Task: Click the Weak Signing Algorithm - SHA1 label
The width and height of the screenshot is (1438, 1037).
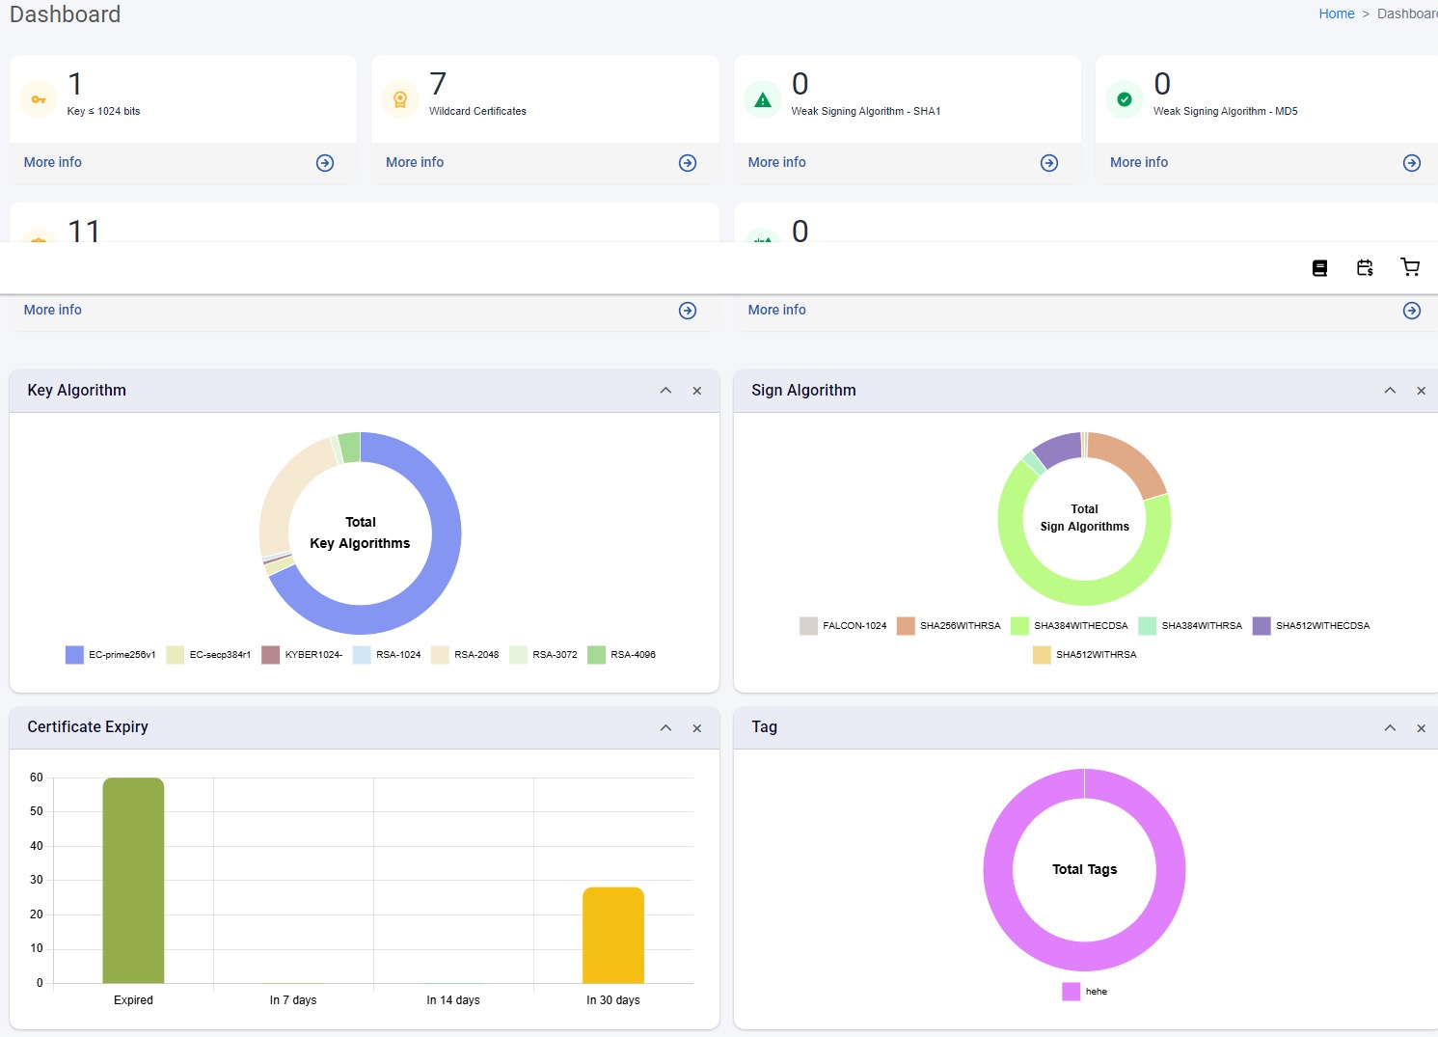Action: point(866,111)
